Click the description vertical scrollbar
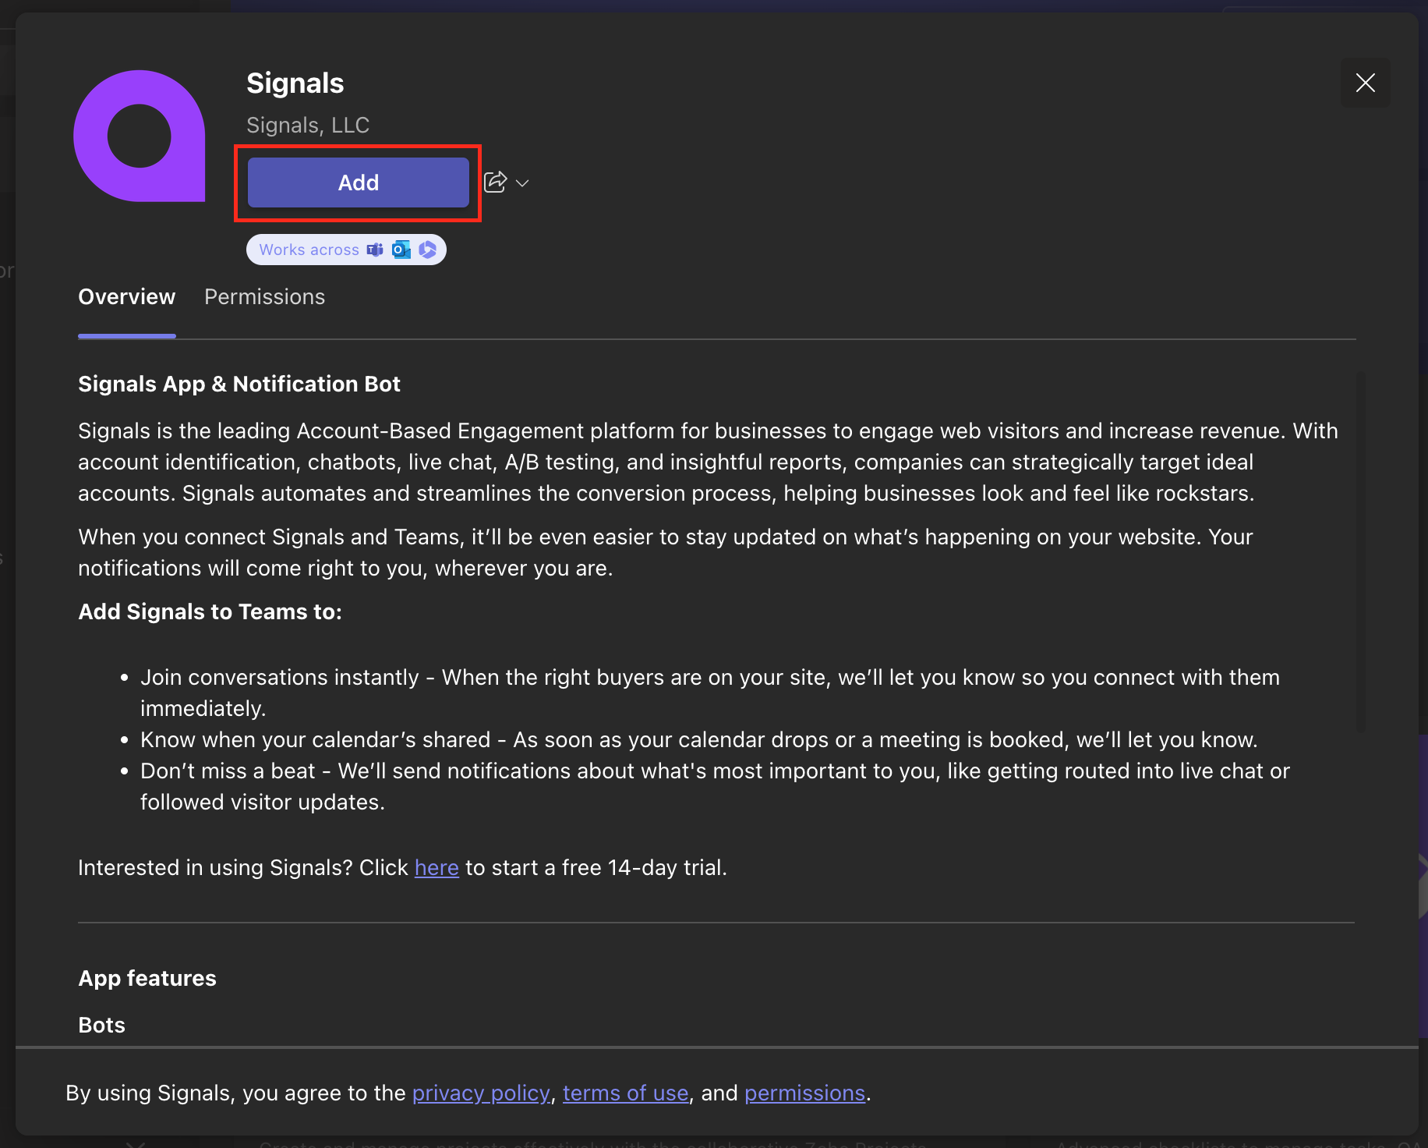Image resolution: width=1428 pixels, height=1148 pixels. (1360, 552)
